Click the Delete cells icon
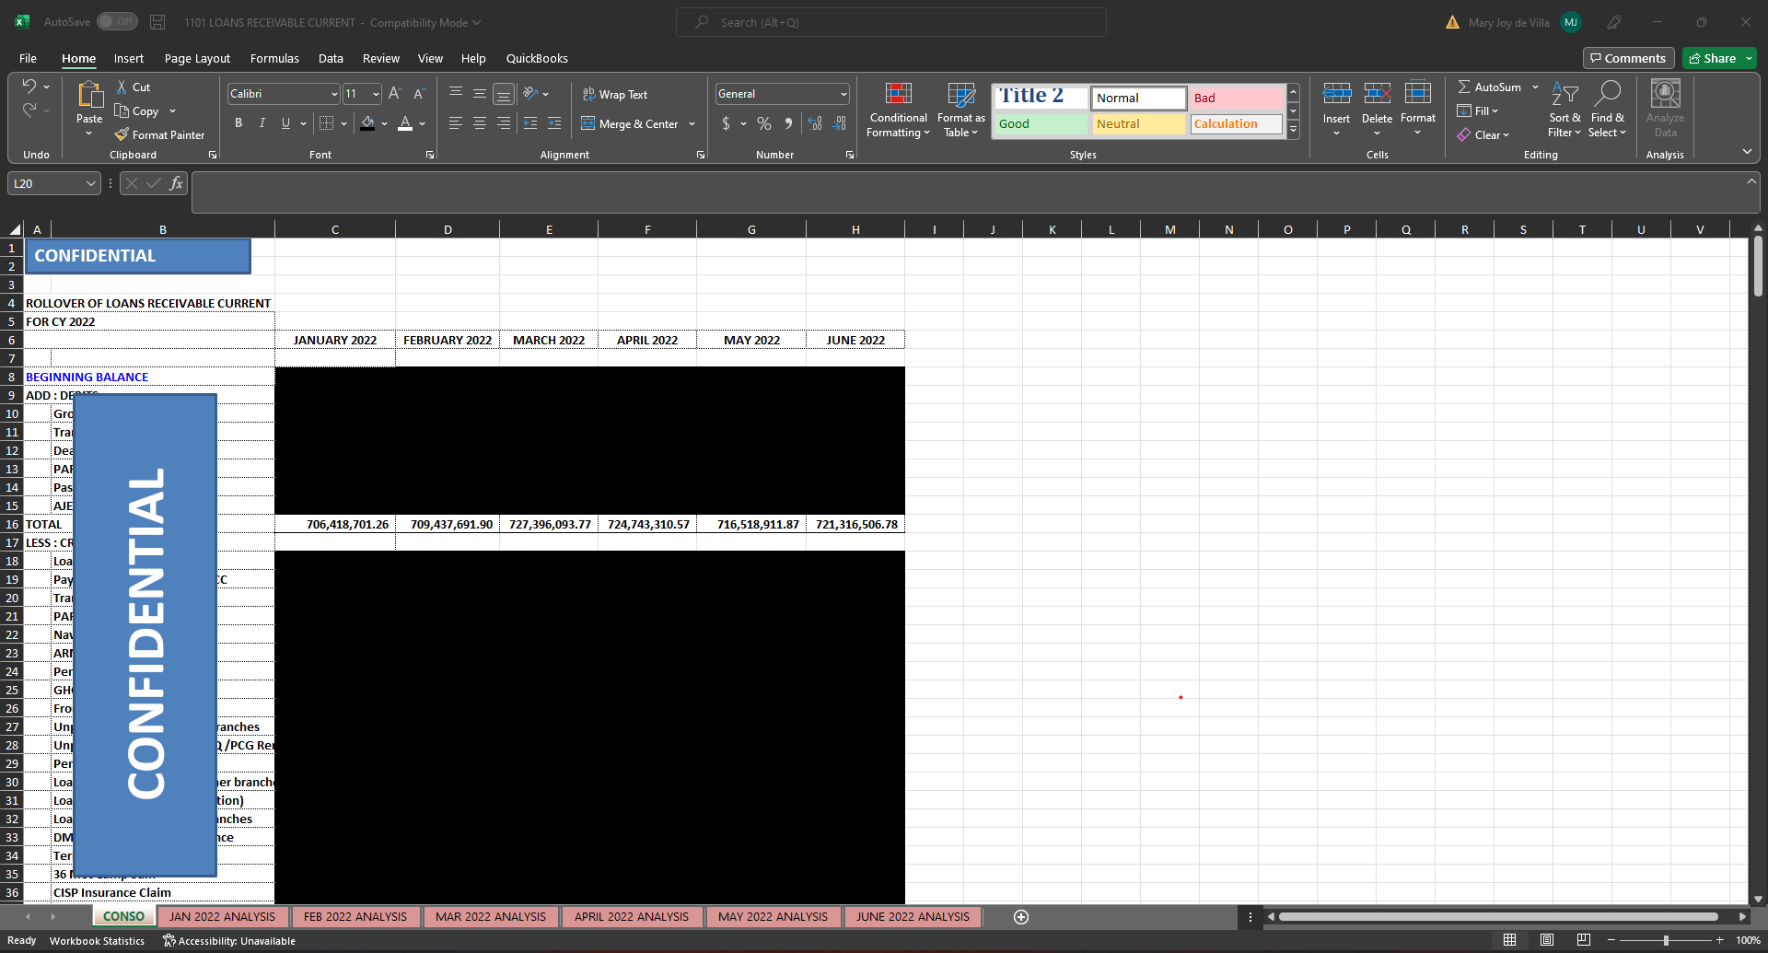Viewport: 1768px width, 953px height. click(1377, 93)
